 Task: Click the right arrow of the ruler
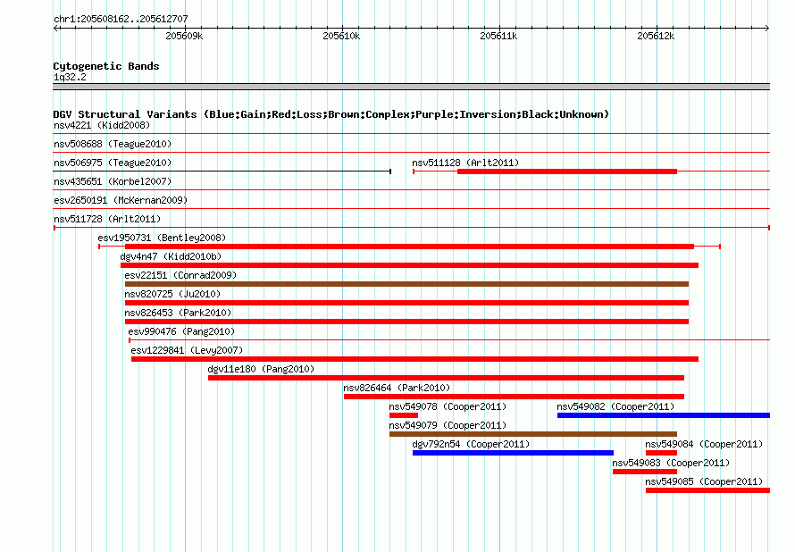(767, 29)
